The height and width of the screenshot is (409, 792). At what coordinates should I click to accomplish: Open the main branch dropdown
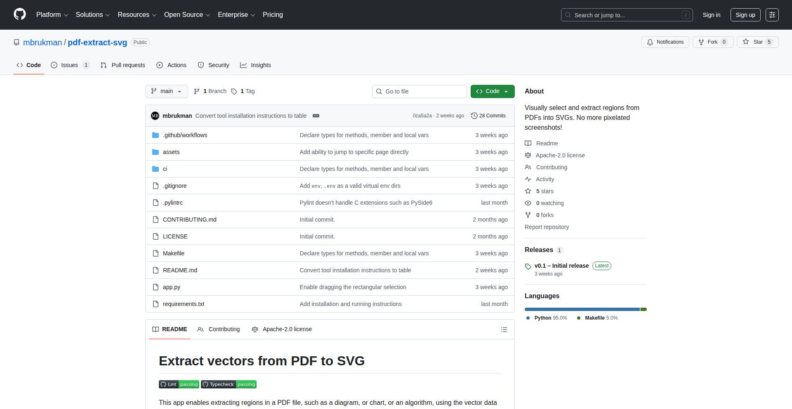click(166, 91)
